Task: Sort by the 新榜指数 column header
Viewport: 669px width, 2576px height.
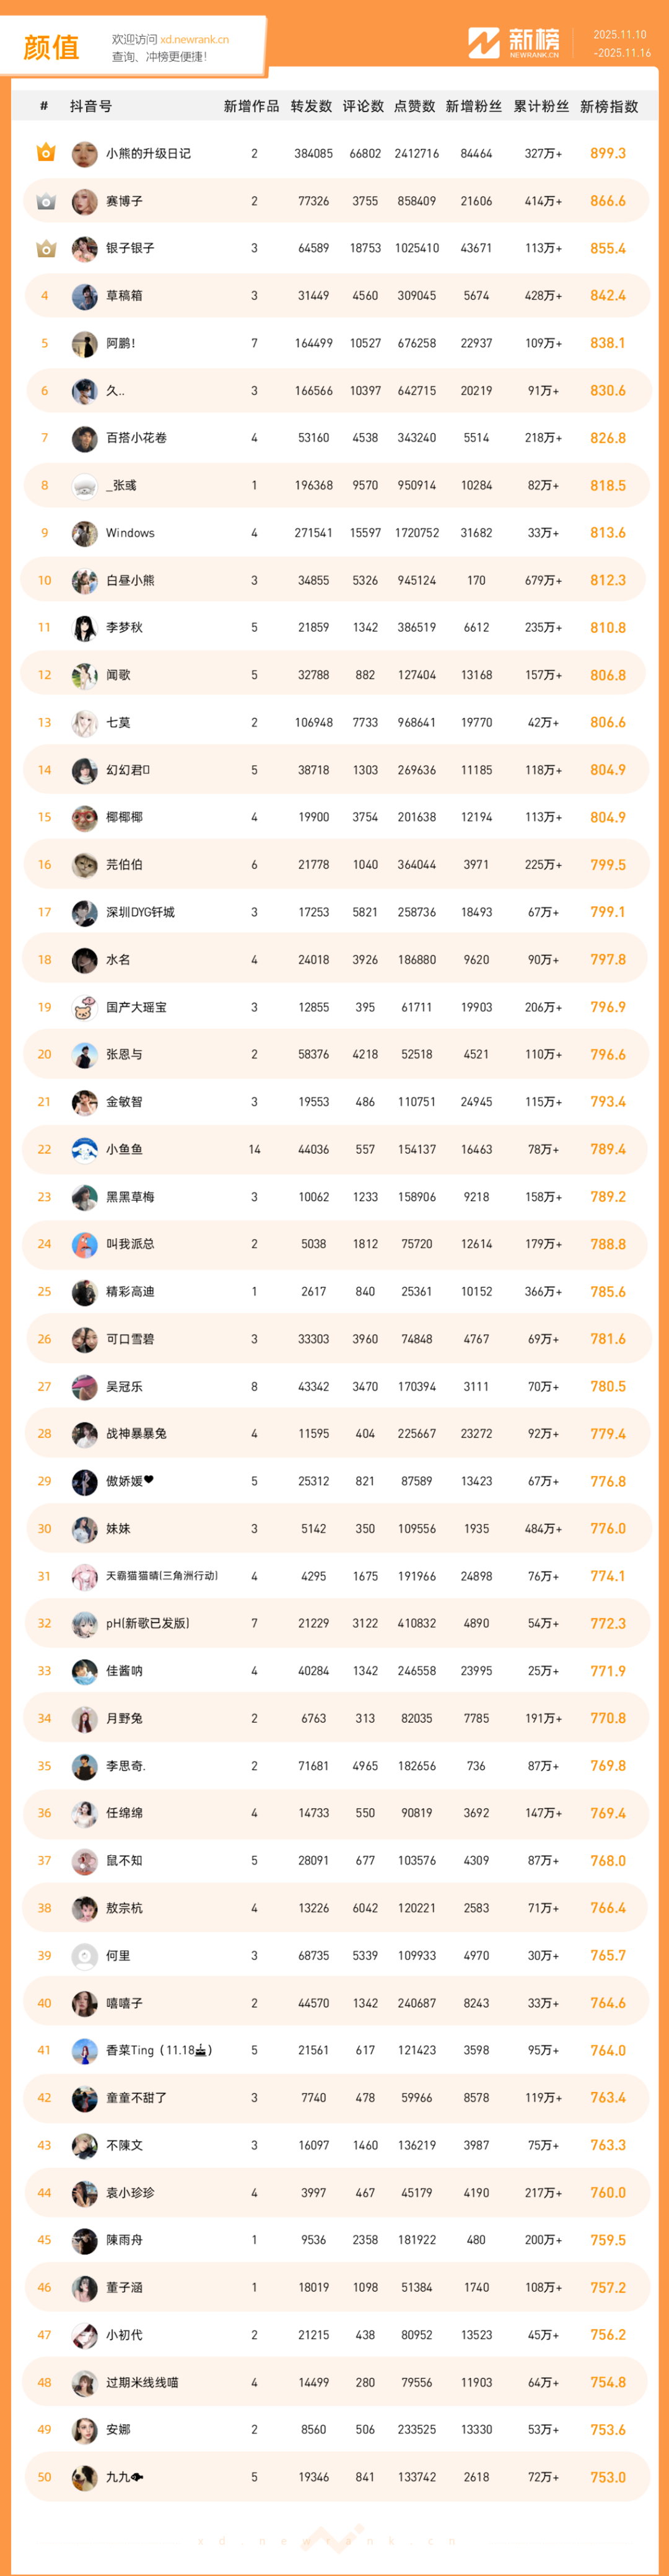Action: pyautogui.click(x=608, y=106)
